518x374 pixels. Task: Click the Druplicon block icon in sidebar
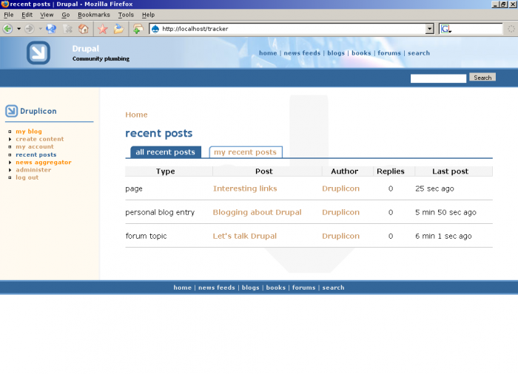pos(11,111)
